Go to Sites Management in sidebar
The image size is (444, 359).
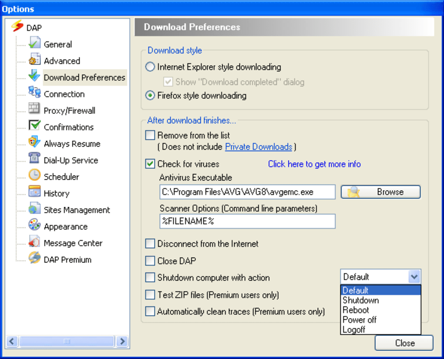coord(77,210)
